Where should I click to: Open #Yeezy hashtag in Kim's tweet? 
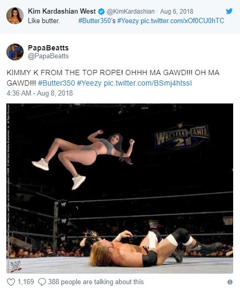click(128, 21)
